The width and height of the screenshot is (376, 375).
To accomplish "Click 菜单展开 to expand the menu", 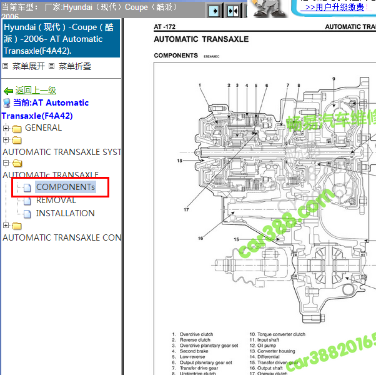I will click(x=29, y=66).
